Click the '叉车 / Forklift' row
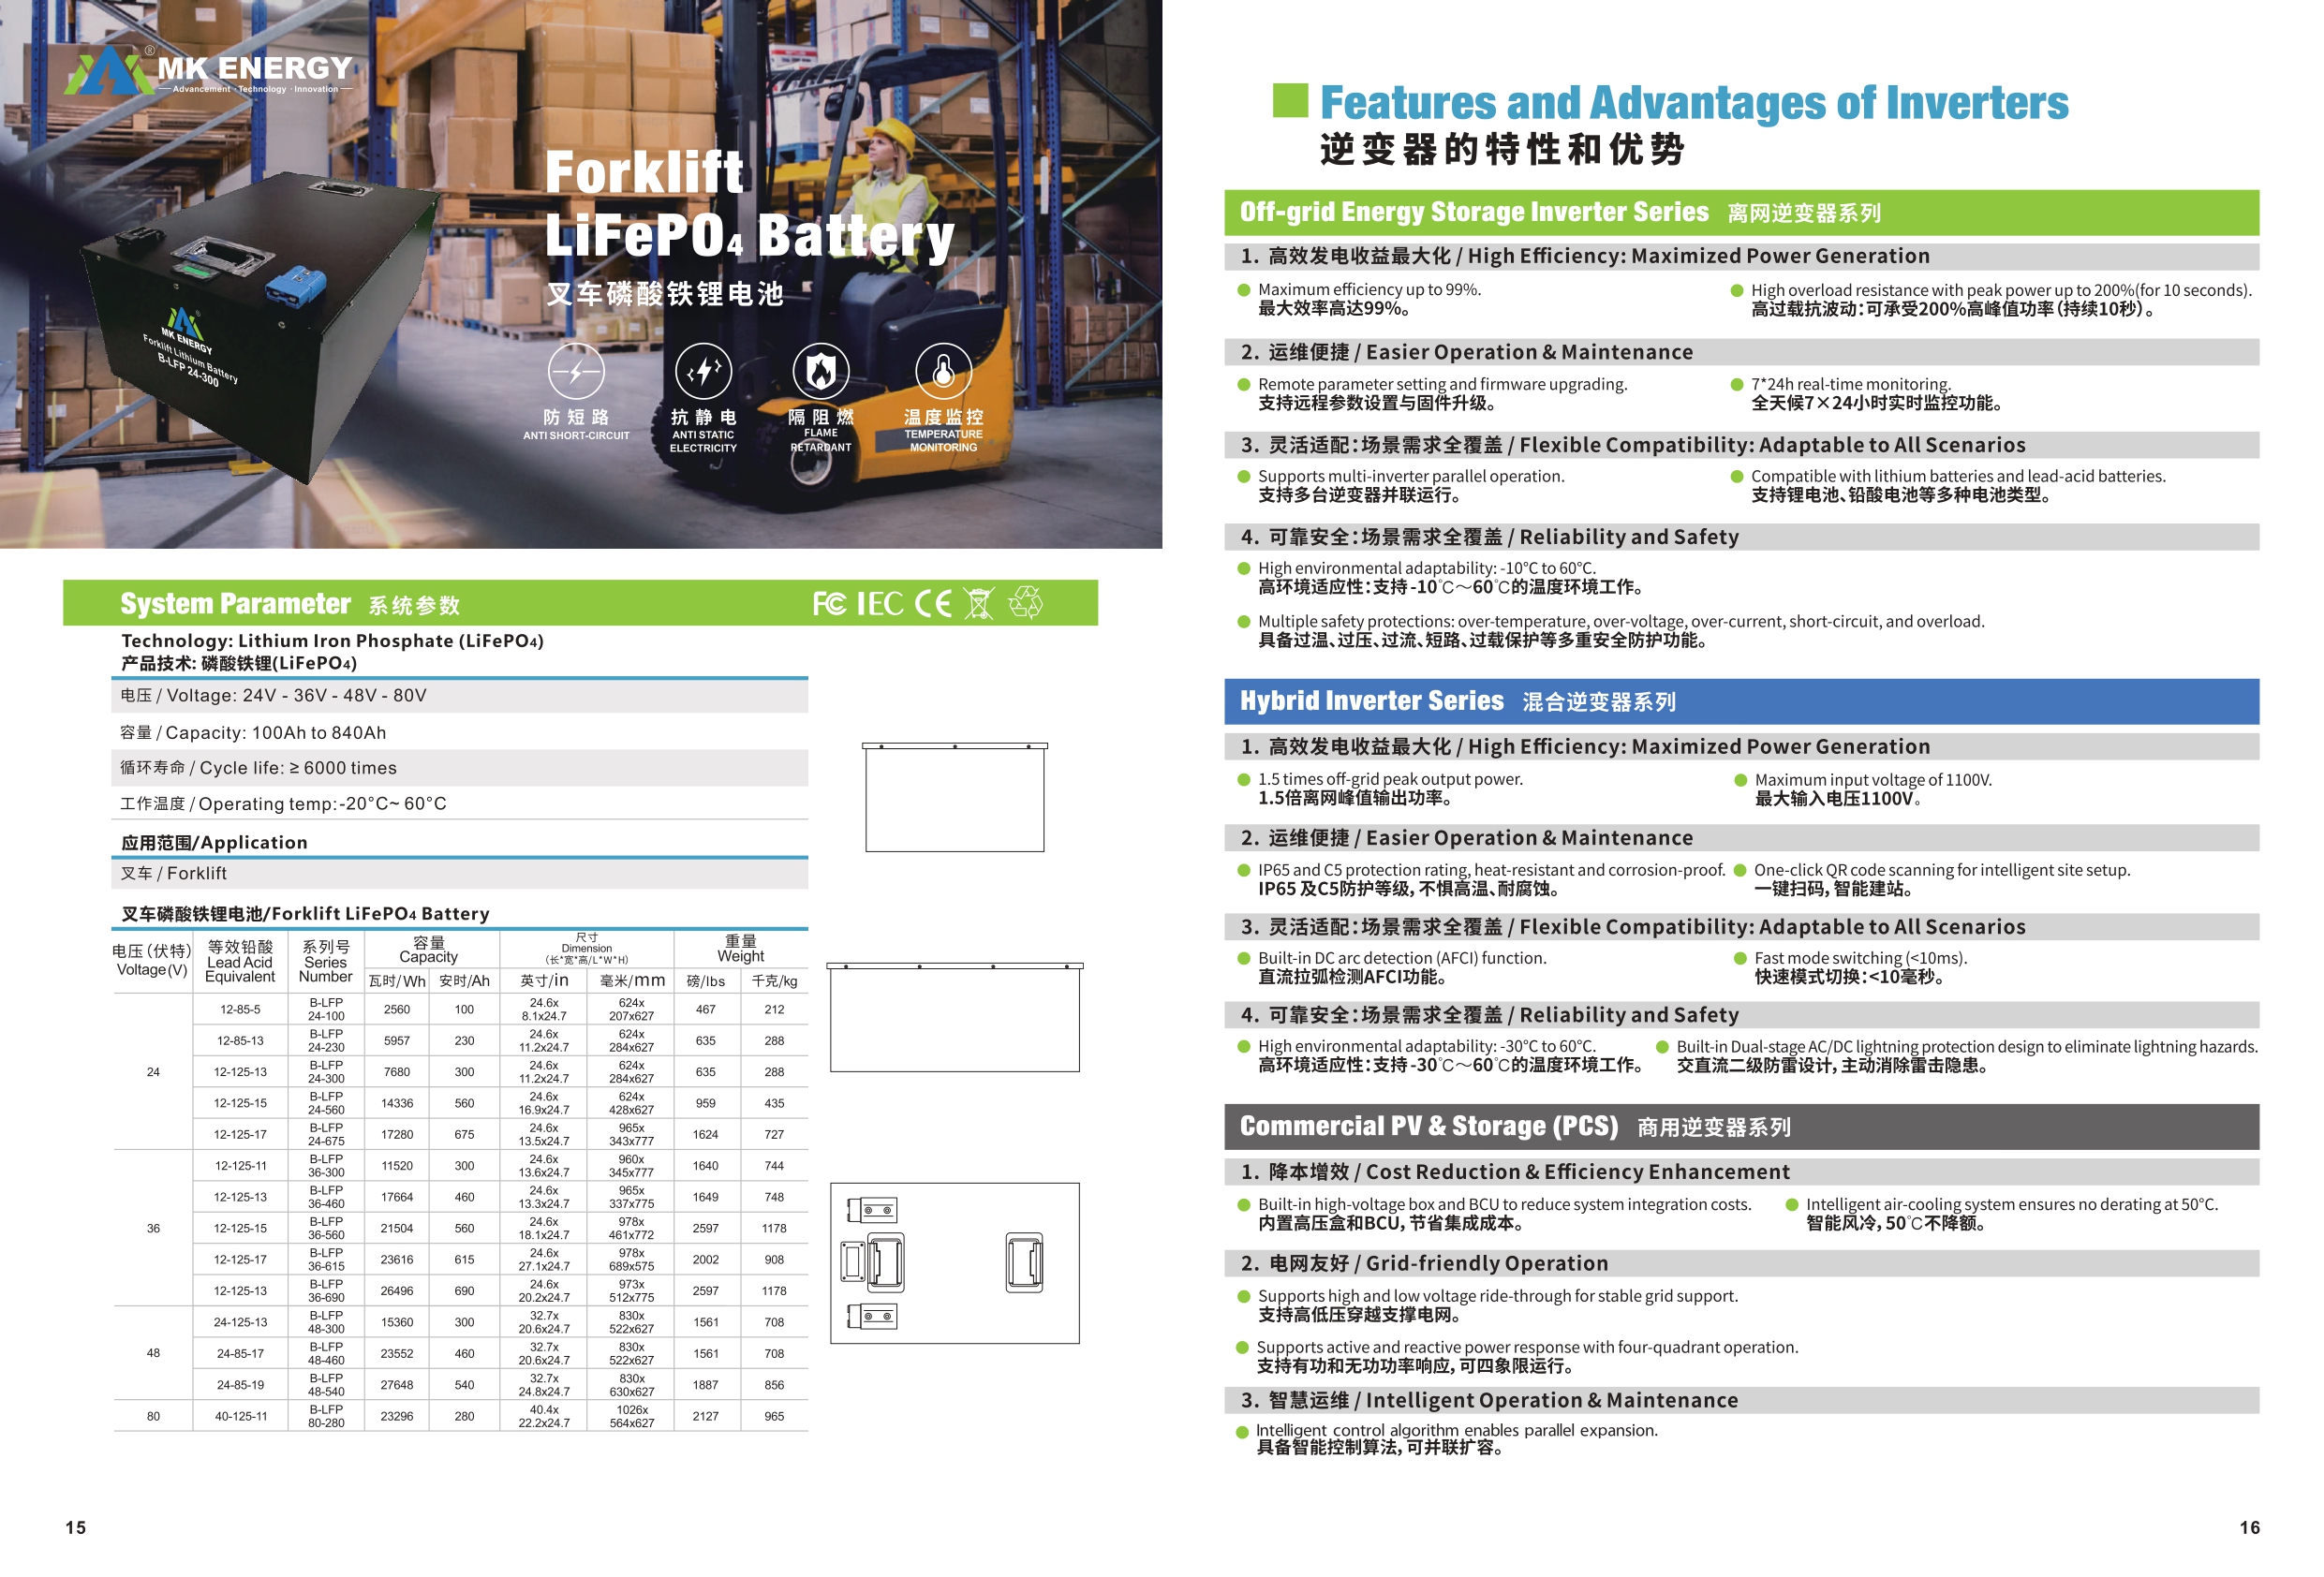The height and width of the screenshot is (1577, 2324). click(460, 874)
